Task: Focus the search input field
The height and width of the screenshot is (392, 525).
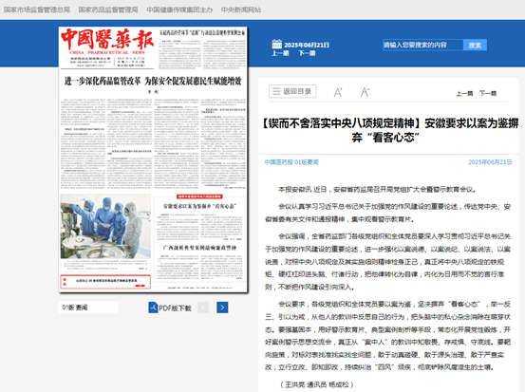Action: (422, 45)
